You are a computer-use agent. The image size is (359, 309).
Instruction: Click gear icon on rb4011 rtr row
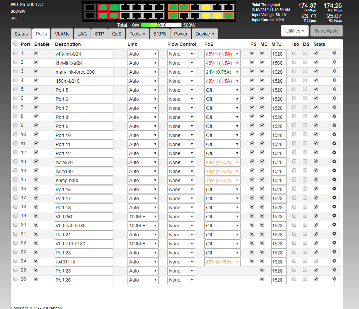(x=334, y=261)
